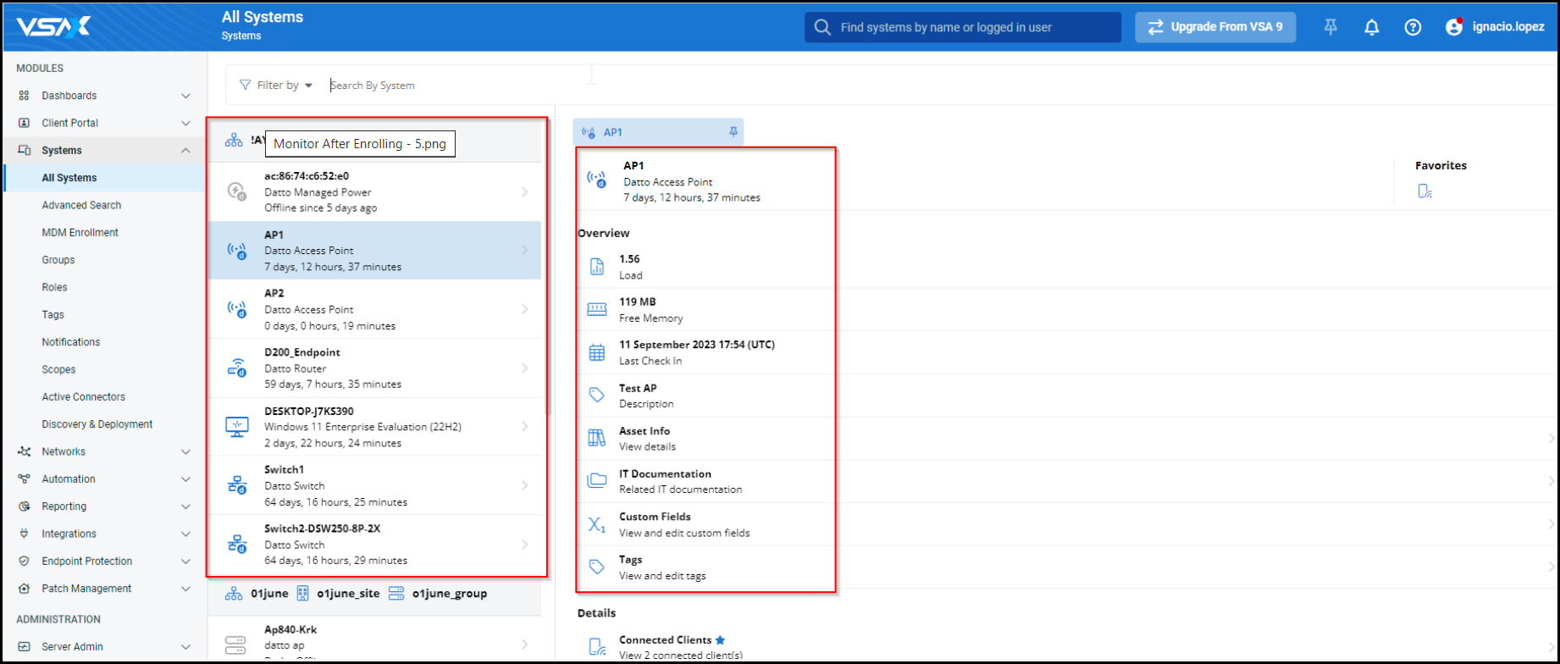The height and width of the screenshot is (664, 1560).
Task: Click the Load chart icon
Action: point(597,267)
